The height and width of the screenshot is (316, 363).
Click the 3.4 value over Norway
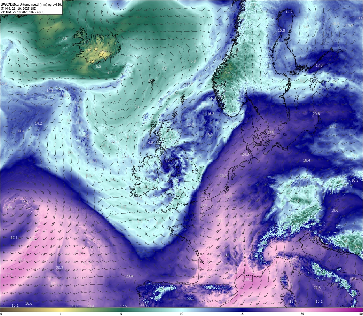(x=227, y=73)
